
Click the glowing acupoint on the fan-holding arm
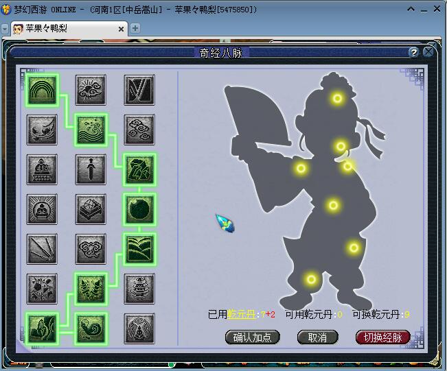coord(301,168)
